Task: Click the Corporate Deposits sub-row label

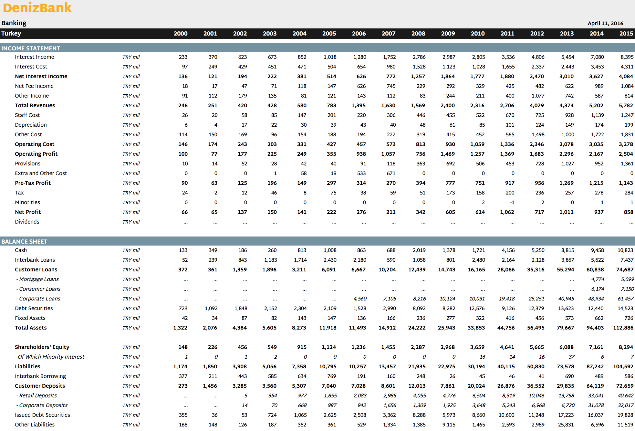Action: [42, 405]
